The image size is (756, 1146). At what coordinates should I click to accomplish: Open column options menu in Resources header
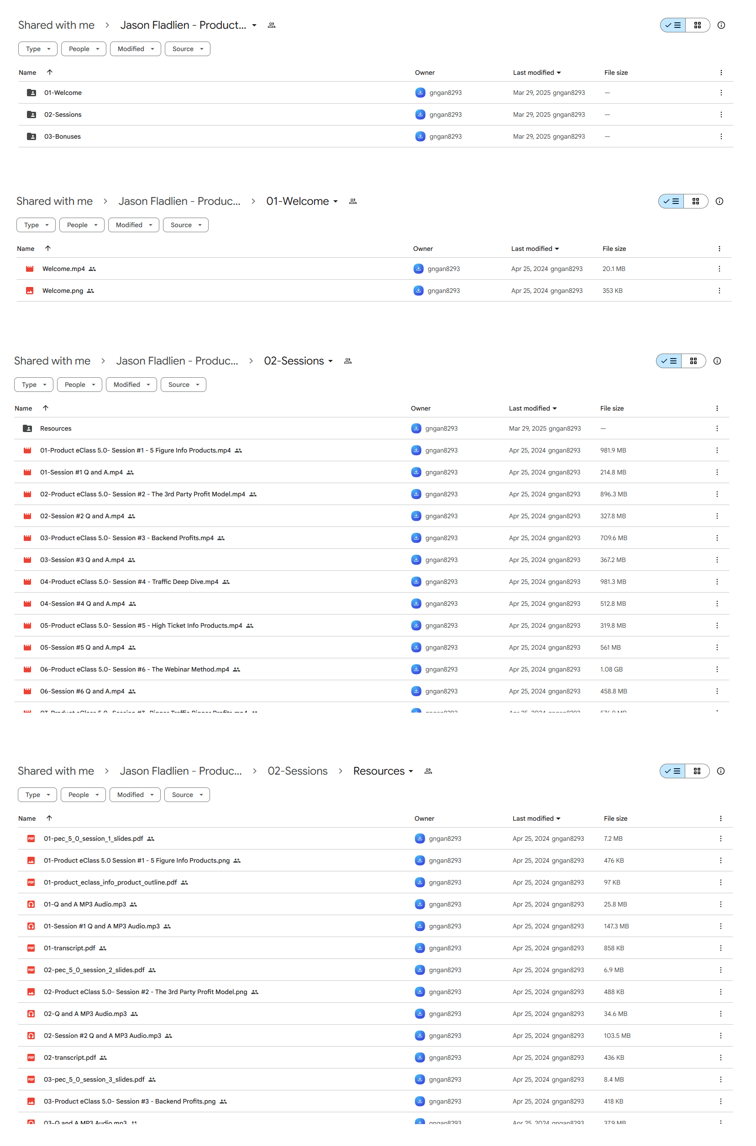[721, 818]
